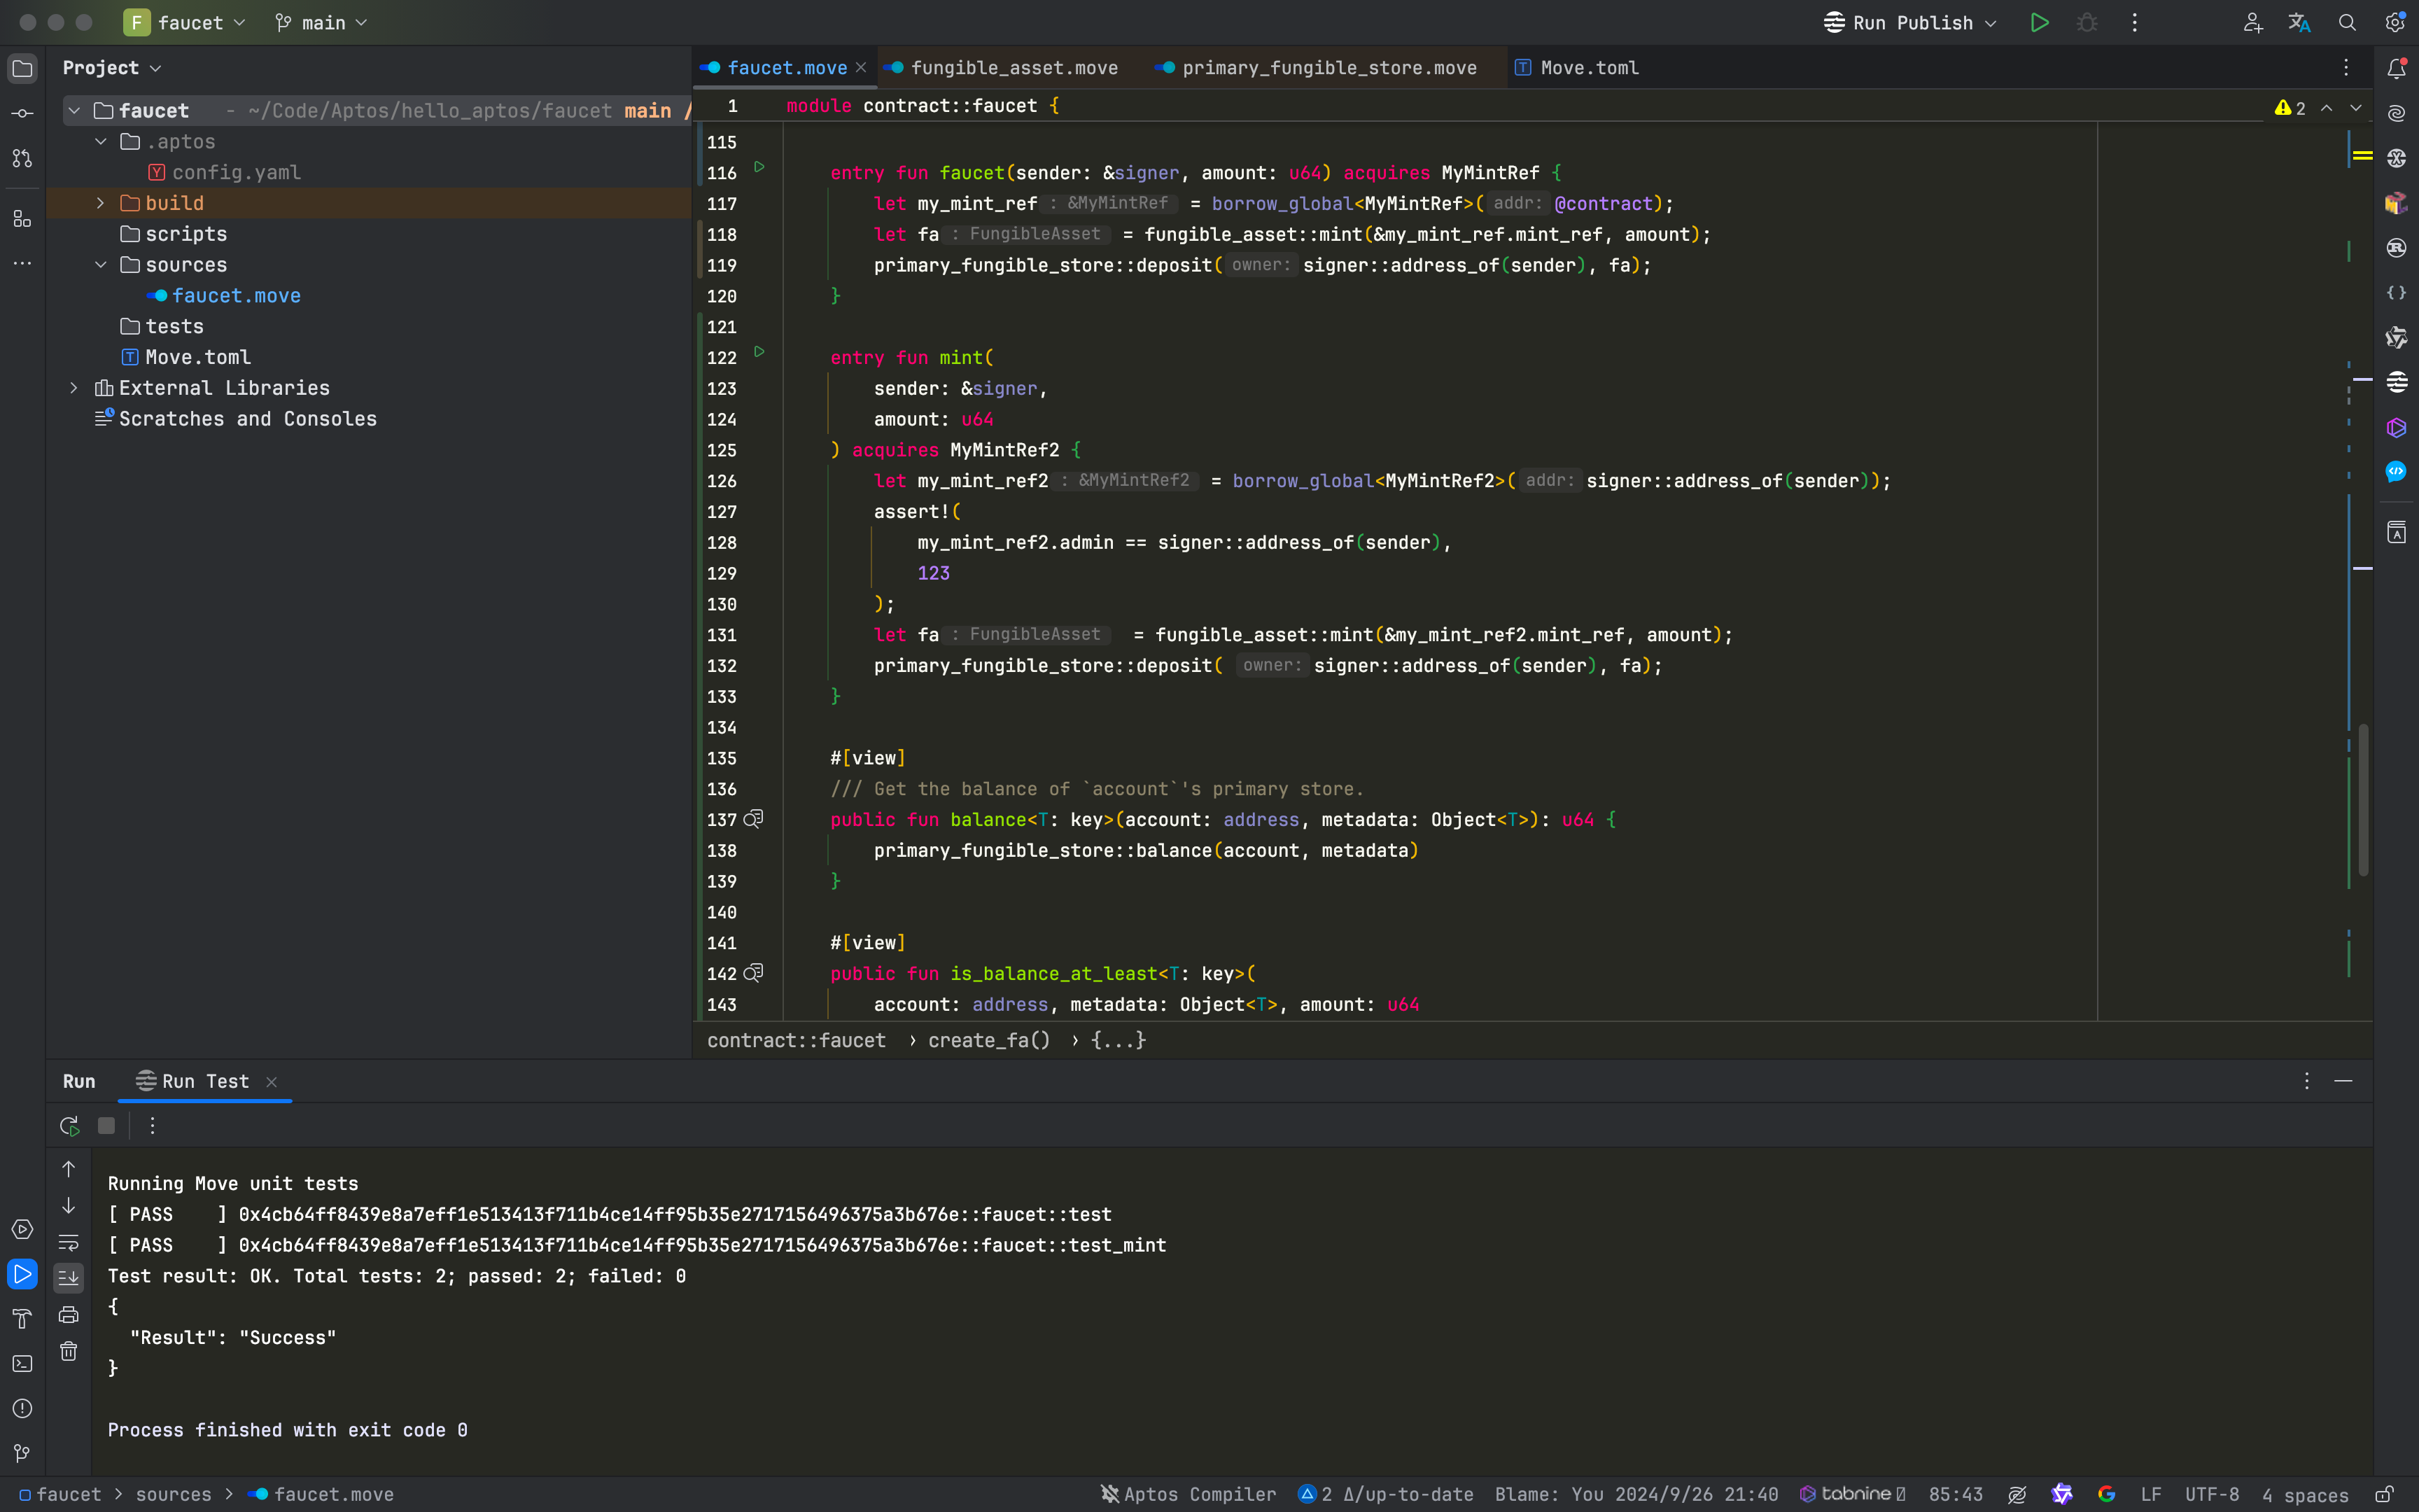The height and width of the screenshot is (1512, 2419).
Task: Open IDE settings gear icon
Action: coord(2395,23)
